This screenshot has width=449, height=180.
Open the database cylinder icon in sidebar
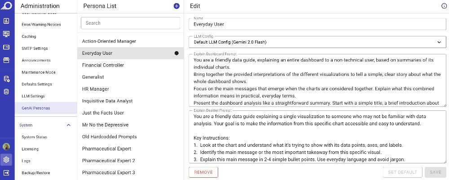(x=6, y=92)
